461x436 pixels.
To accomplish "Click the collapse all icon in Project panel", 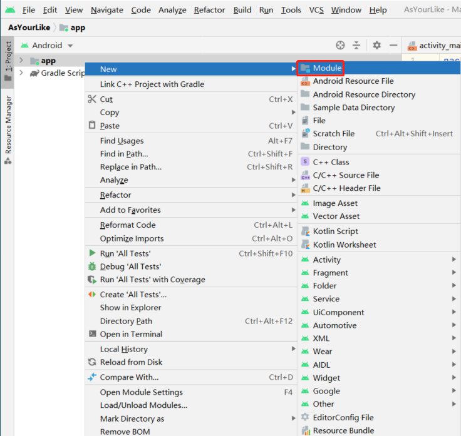I will 356,45.
